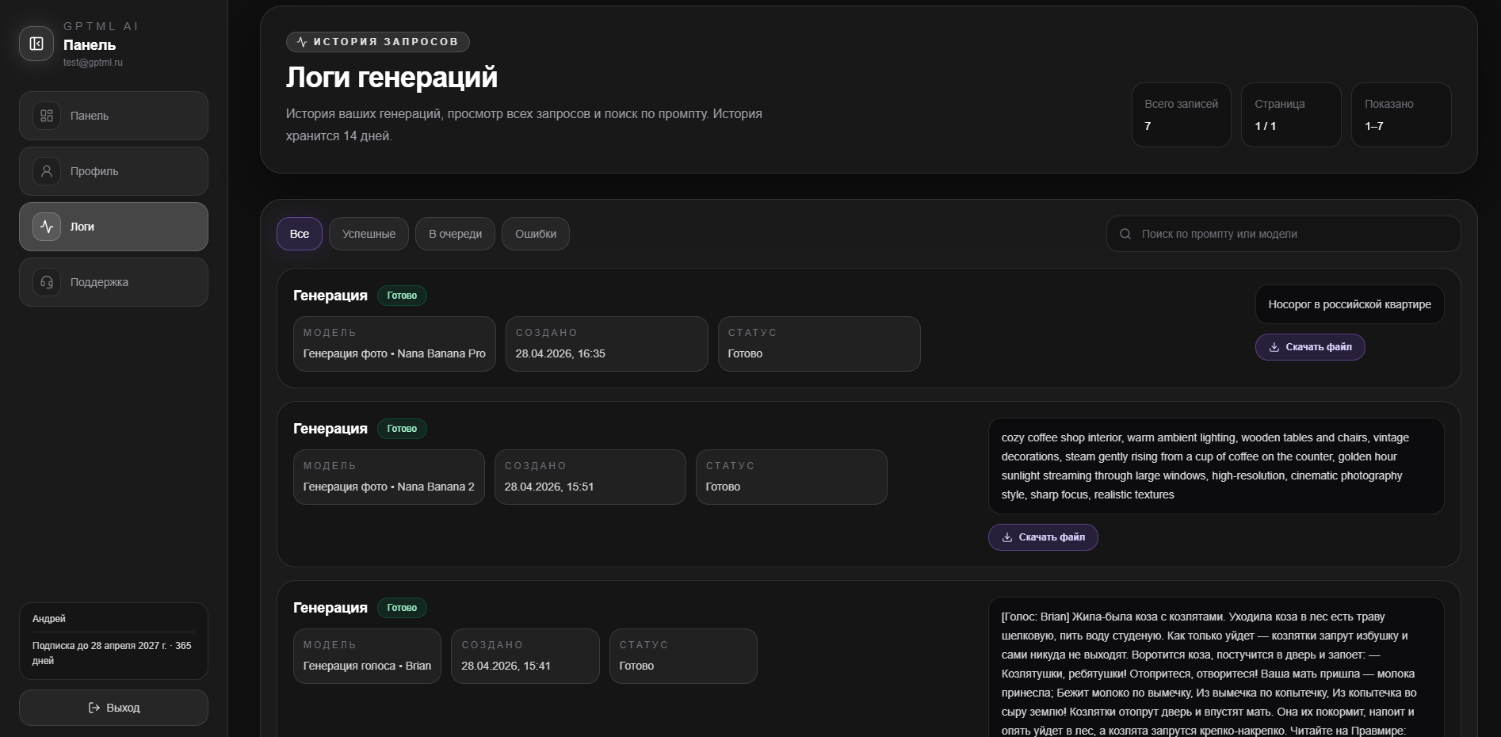
Task: Click the headset icon beside Поддержка
Action: 47,282
